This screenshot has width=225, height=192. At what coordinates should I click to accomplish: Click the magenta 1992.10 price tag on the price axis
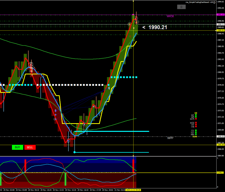pyautogui.click(x=221, y=14)
